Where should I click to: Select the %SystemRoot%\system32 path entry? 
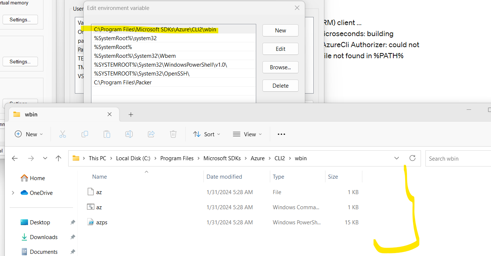(x=174, y=38)
